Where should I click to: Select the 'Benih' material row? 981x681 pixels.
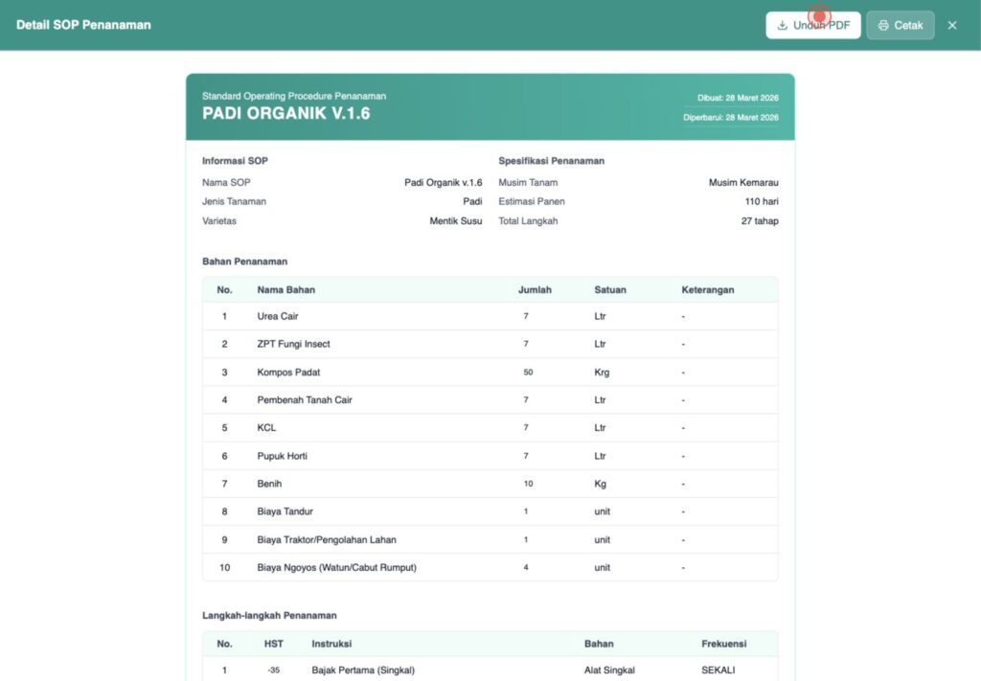(490, 484)
